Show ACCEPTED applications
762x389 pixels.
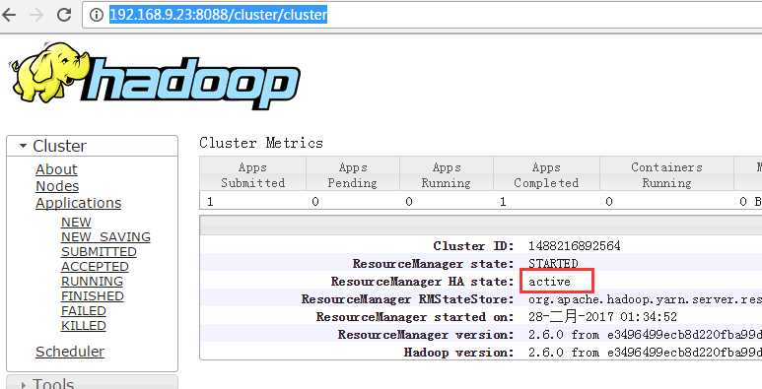click(95, 267)
